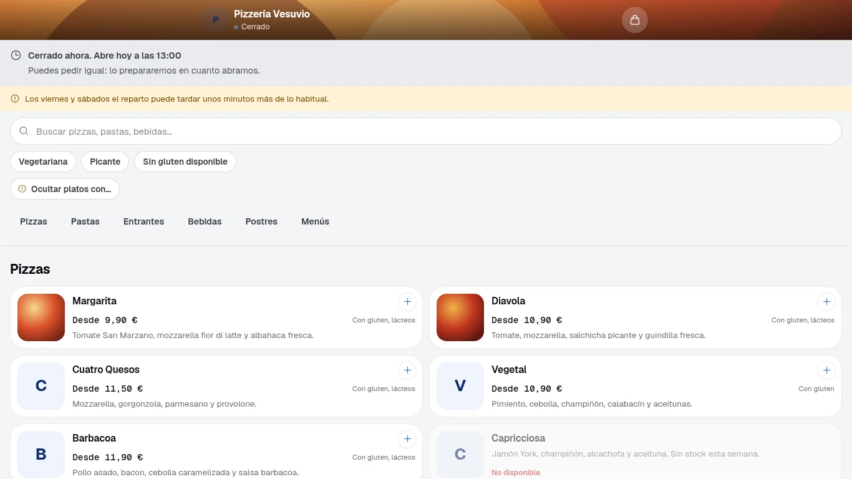852x479 pixels.
Task: Toggle the Vegetariana filter chip
Action: tap(43, 162)
